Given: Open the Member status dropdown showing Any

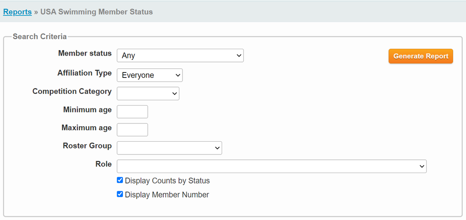Looking at the screenshot, I should (180, 56).
